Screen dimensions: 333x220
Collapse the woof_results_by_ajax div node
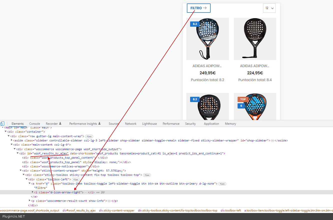pyautogui.click(x=17, y=153)
